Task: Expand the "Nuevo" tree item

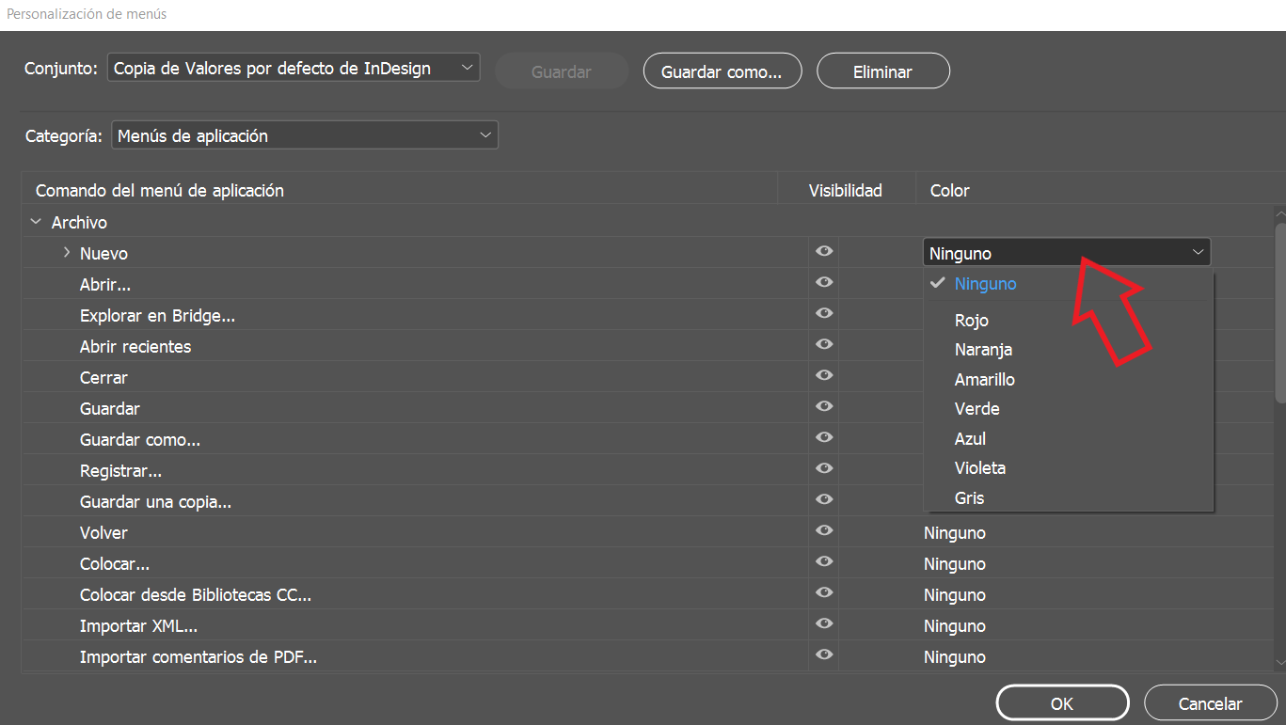Action: click(x=66, y=252)
